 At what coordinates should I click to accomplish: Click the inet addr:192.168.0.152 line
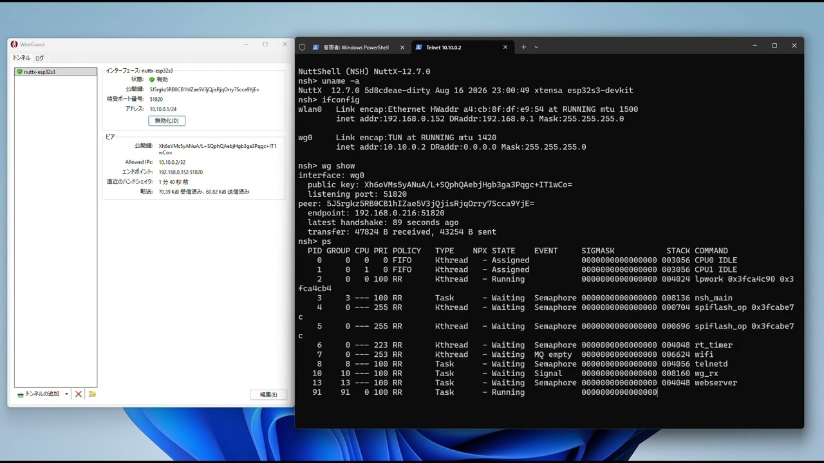(480, 119)
